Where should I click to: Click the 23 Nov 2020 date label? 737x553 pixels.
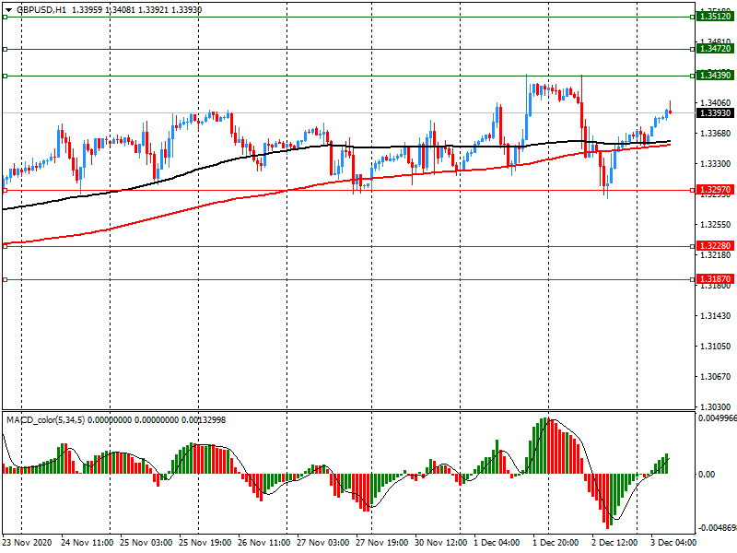tap(28, 543)
